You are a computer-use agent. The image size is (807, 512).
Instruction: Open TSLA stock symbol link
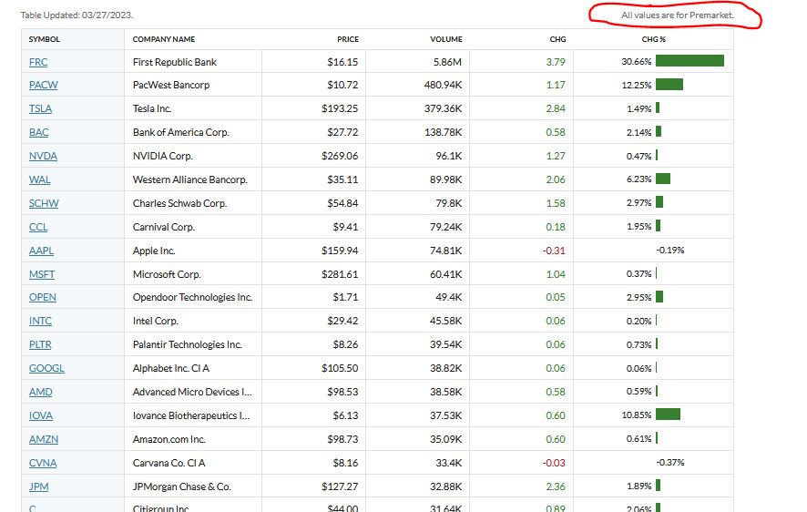(40, 109)
